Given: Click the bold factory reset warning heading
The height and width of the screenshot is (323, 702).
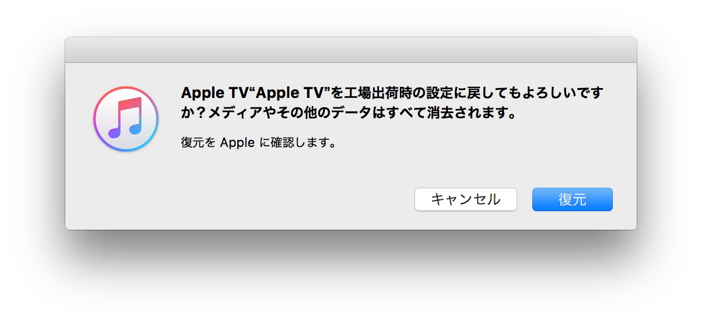Looking at the screenshot, I should (x=392, y=103).
